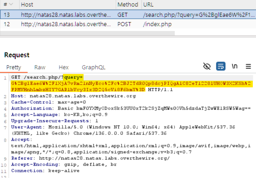Sort by the Method column header
The height and width of the screenshot is (178, 256).
128,5
